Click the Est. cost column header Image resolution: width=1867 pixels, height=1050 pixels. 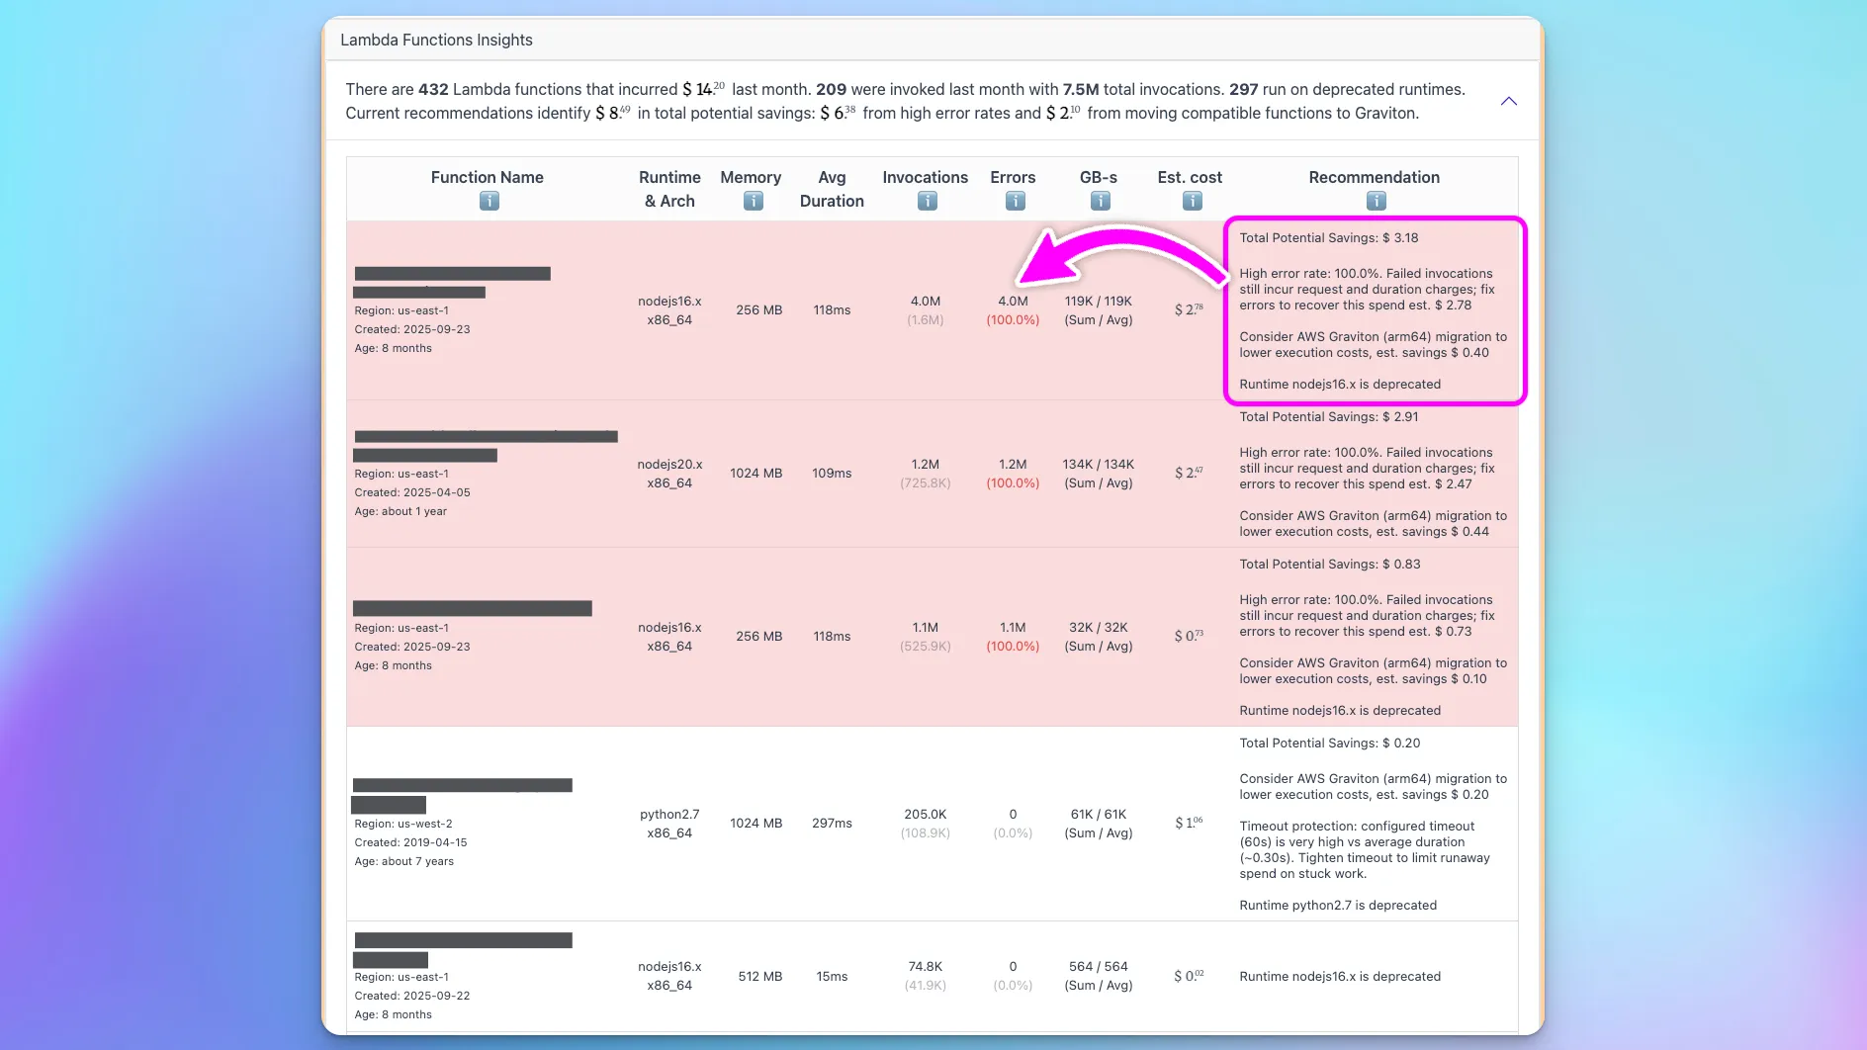tap(1190, 177)
